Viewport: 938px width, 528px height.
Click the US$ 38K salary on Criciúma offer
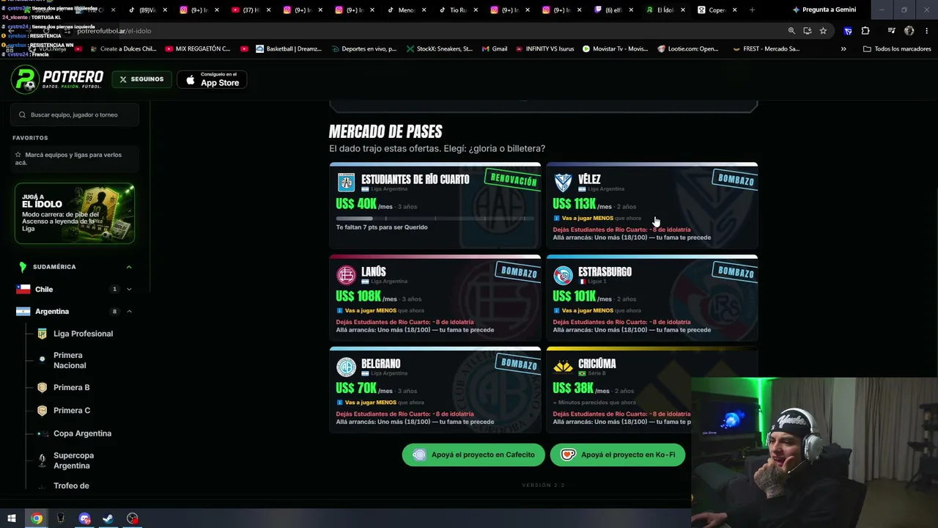(573, 388)
